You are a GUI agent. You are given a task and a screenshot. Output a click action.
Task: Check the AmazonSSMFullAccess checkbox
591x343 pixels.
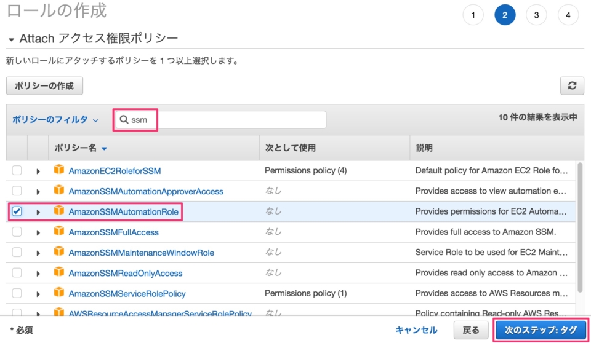pos(17,232)
